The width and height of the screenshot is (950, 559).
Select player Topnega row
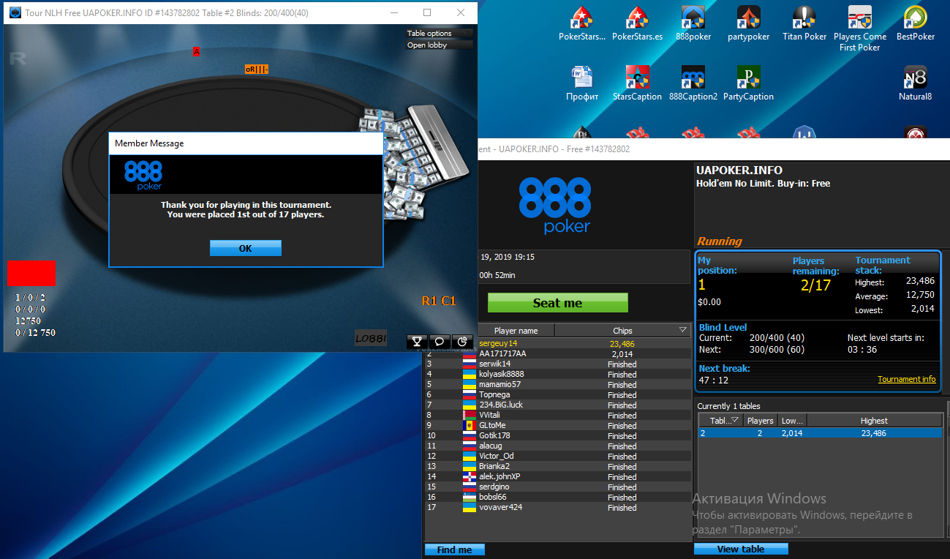coord(557,394)
